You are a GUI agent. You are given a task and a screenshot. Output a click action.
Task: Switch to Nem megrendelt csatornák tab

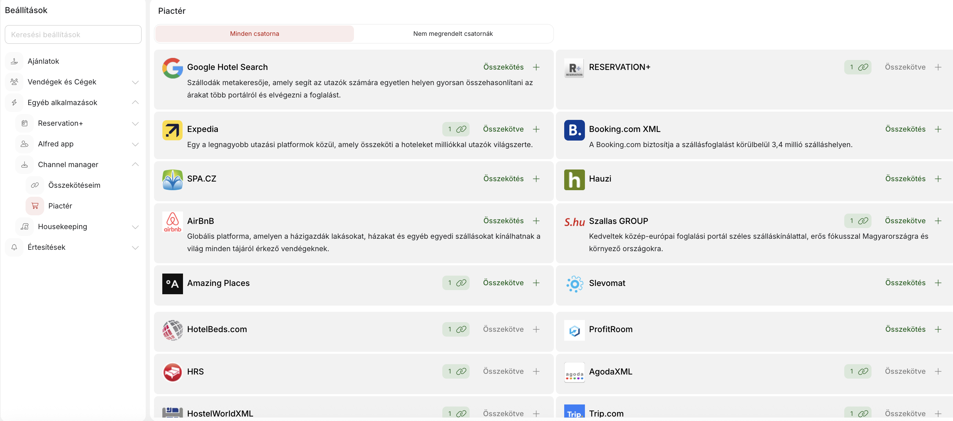[453, 33]
